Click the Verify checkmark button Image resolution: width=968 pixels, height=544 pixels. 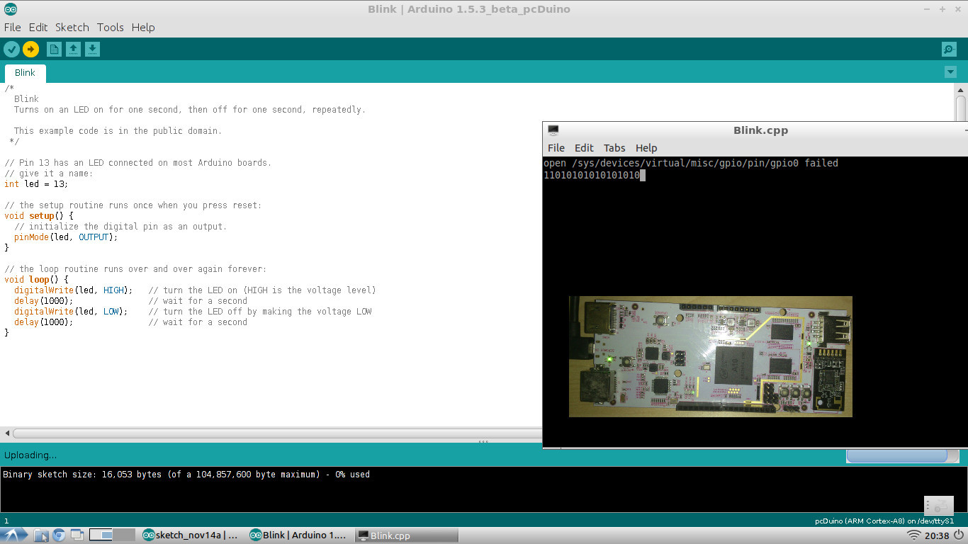coord(11,49)
